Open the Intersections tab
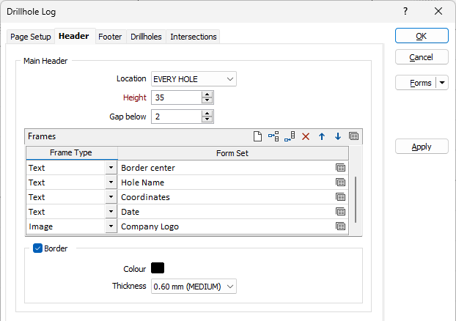This screenshot has height=321, width=456. coord(194,37)
